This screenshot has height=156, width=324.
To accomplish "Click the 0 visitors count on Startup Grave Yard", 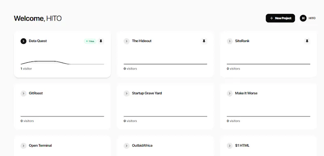I will pyautogui.click(x=130, y=121).
